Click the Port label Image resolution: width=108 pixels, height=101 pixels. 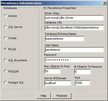[x=77, y=78]
